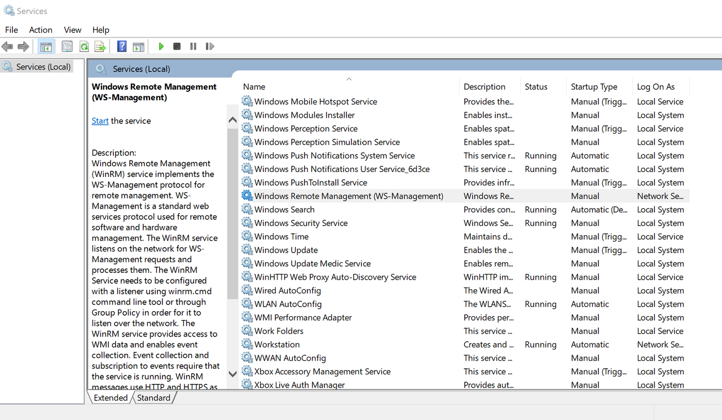The width and height of the screenshot is (722, 420).
Task: Click 'The WLANS...' description of WLAN AutoConfig
Action: 488,304
